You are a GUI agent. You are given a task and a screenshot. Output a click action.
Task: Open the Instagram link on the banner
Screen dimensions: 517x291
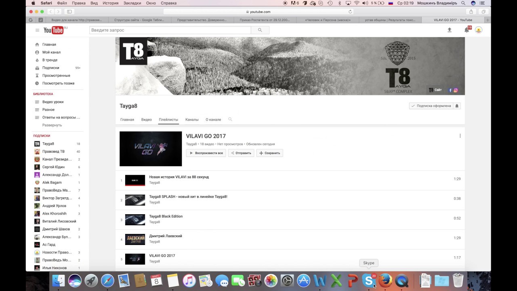(x=456, y=90)
